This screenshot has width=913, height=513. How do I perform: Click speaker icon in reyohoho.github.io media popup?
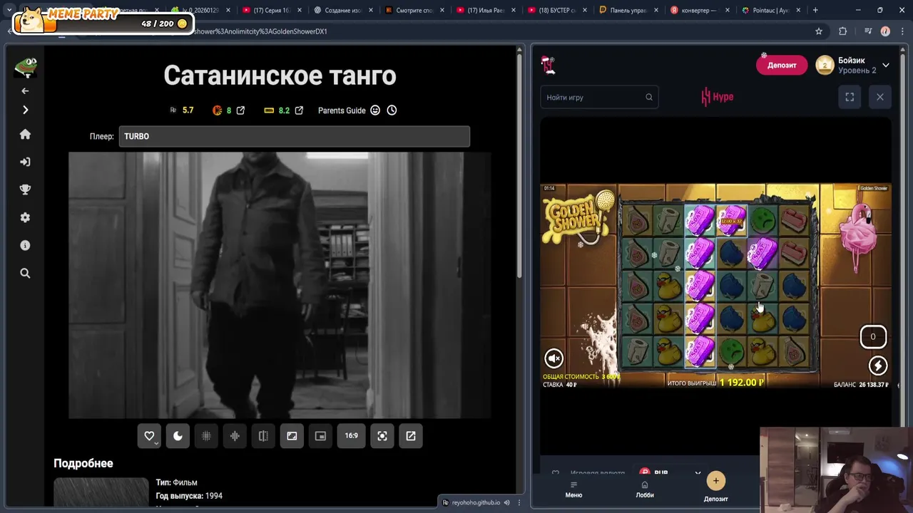tap(507, 502)
